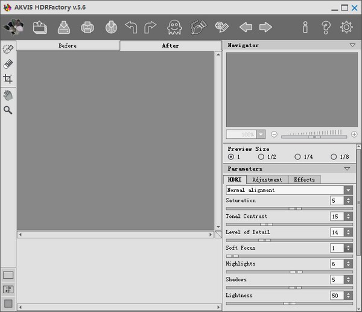
Task: Publish the image via the globe icon
Action: [111, 27]
